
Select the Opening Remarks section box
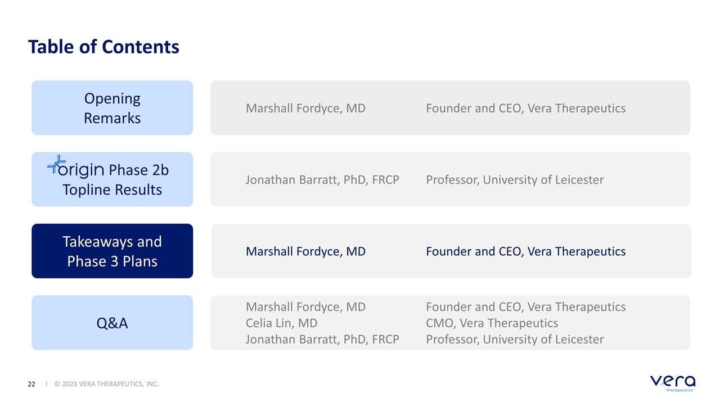(112, 107)
